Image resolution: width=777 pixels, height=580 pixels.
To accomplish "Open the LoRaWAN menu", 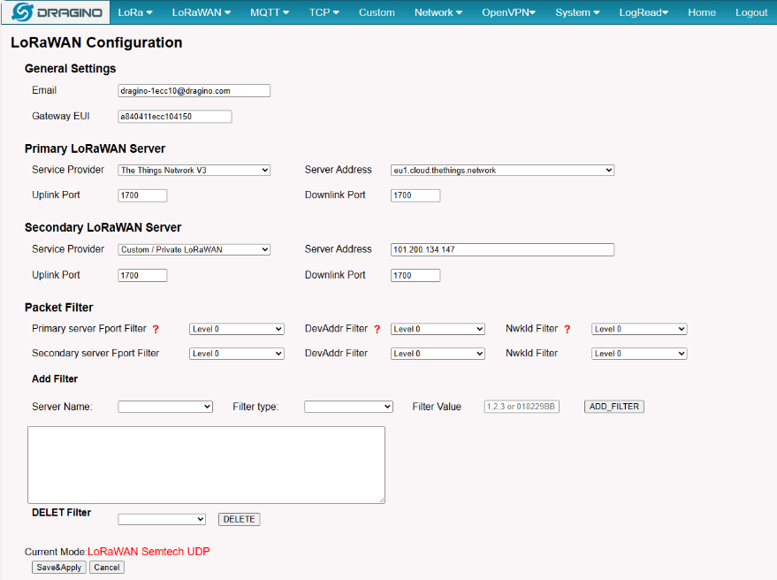I will (x=202, y=12).
